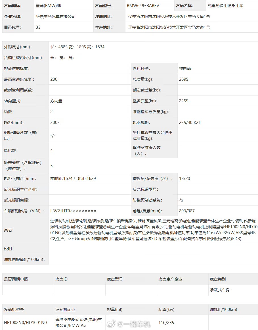Click the 底盘类别 column header
258x330 pixels.
(218, 279)
